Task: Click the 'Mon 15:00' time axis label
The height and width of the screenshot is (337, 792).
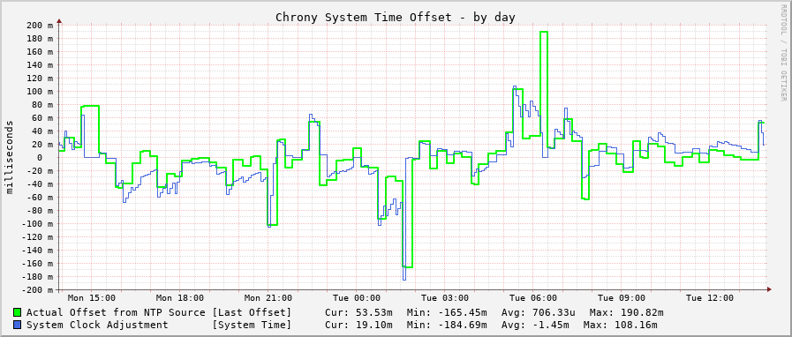Action: pos(92,298)
